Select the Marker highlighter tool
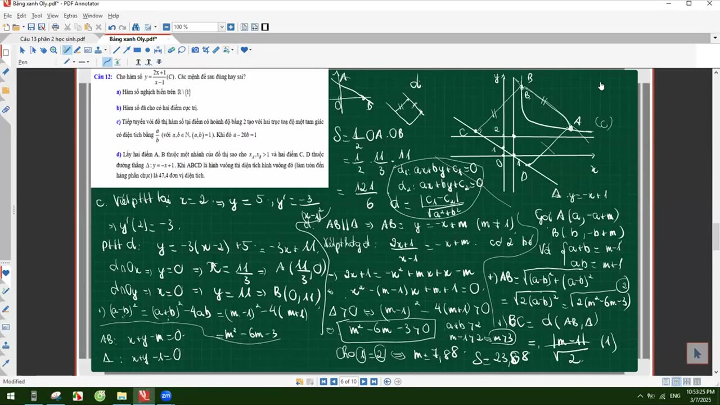 tap(77, 50)
